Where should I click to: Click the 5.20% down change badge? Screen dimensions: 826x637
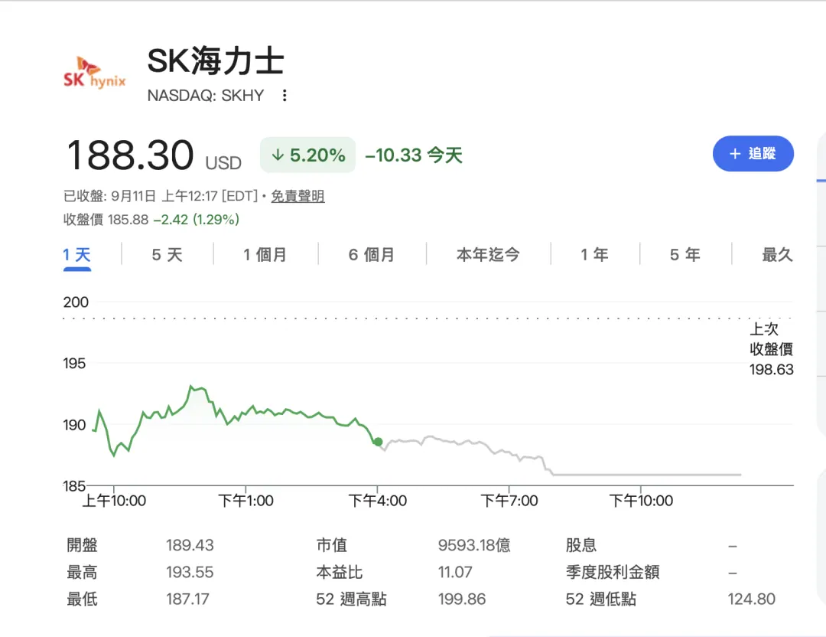coord(307,155)
